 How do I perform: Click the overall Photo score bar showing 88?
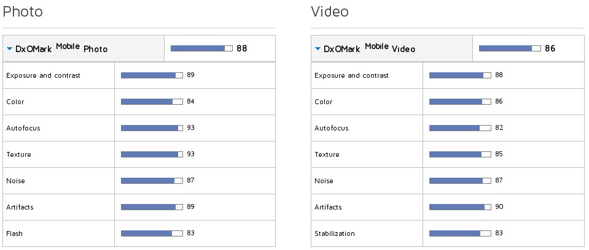point(201,48)
